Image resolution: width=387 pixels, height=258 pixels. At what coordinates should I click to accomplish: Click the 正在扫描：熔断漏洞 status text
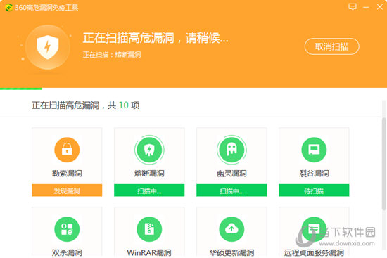pyautogui.click(x=112, y=55)
